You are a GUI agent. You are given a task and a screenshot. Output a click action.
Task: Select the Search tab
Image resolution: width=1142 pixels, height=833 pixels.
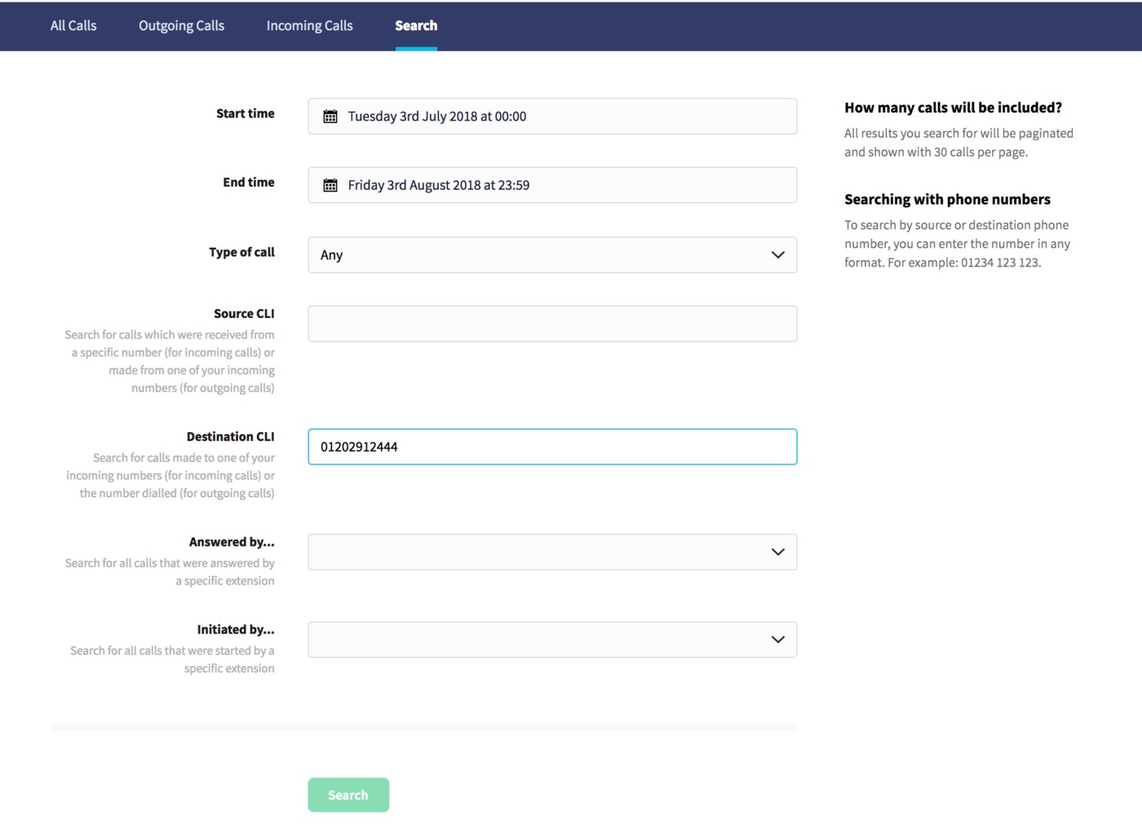coord(416,25)
